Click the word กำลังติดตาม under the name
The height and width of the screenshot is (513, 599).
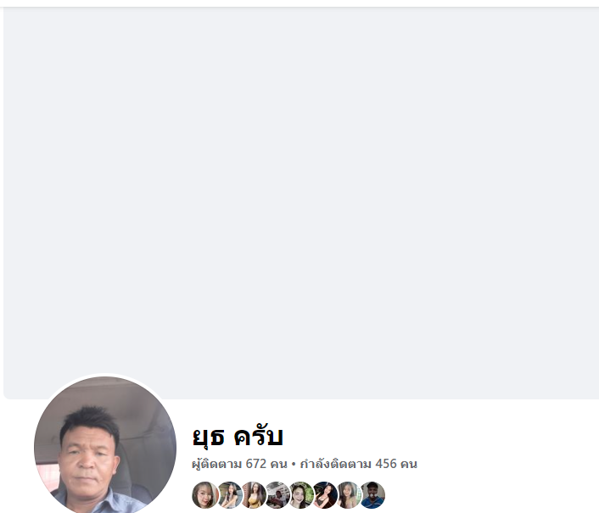[335, 464]
